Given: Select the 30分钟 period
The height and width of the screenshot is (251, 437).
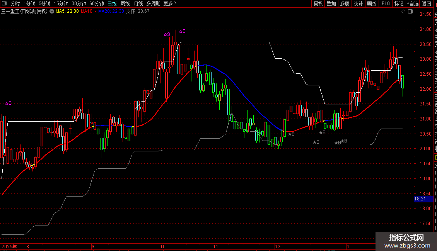Looking at the screenshot, I should tap(79, 3).
